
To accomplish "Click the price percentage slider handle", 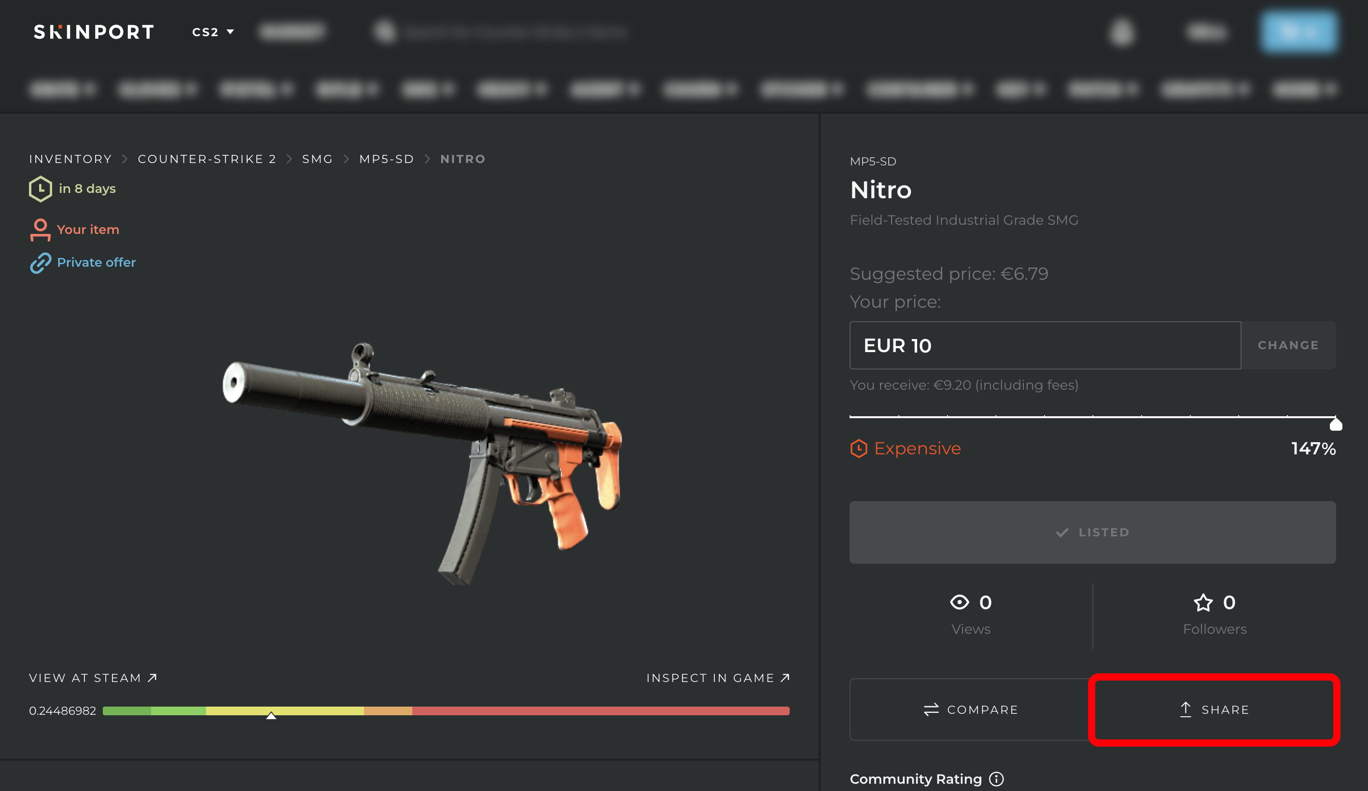I will point(1336,423).
